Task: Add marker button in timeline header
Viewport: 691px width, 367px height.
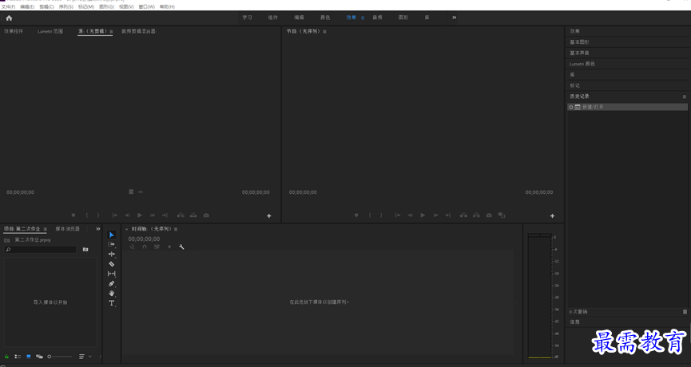Action: point(169,247)
